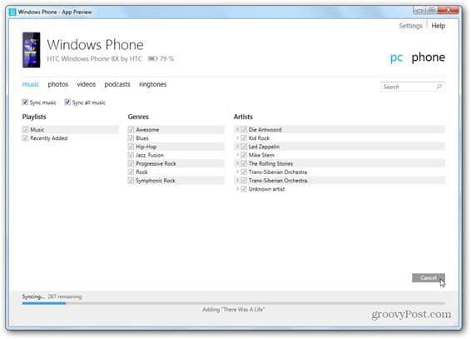This screenshot has width=471, height=339.
Task: Toggle the Die Antwoord artist checkbox
Action: [x=244, y=130]
